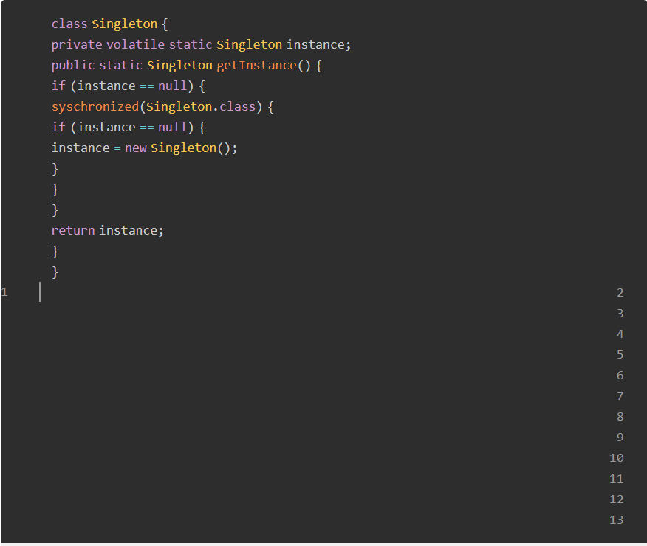The width and height of the screenshot is (647, 546).
Task: Click the 'public static' modifiers
Action: point(97,66)
